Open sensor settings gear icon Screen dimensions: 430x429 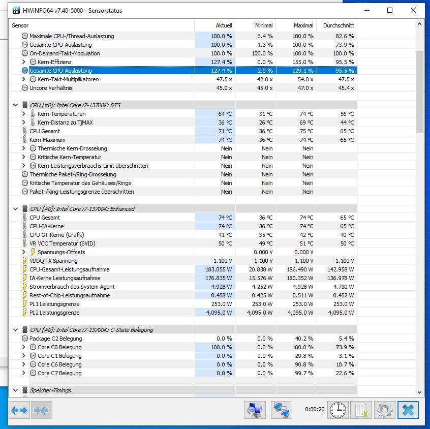coord(384,410)
